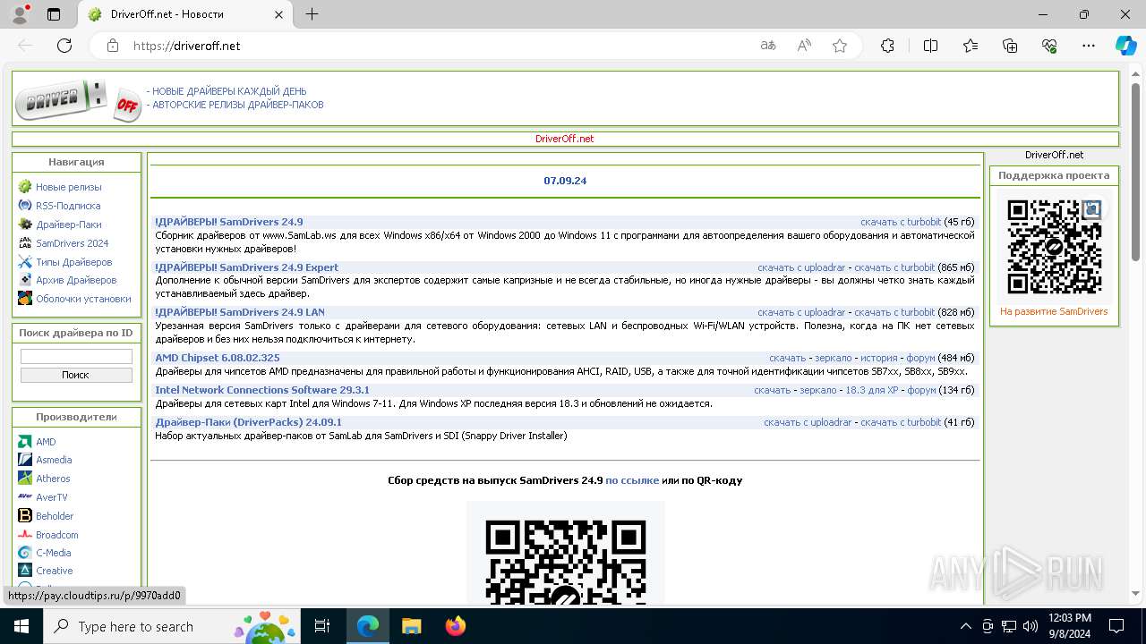
Task: Click the DriverOff site logo
Action: 79,100
